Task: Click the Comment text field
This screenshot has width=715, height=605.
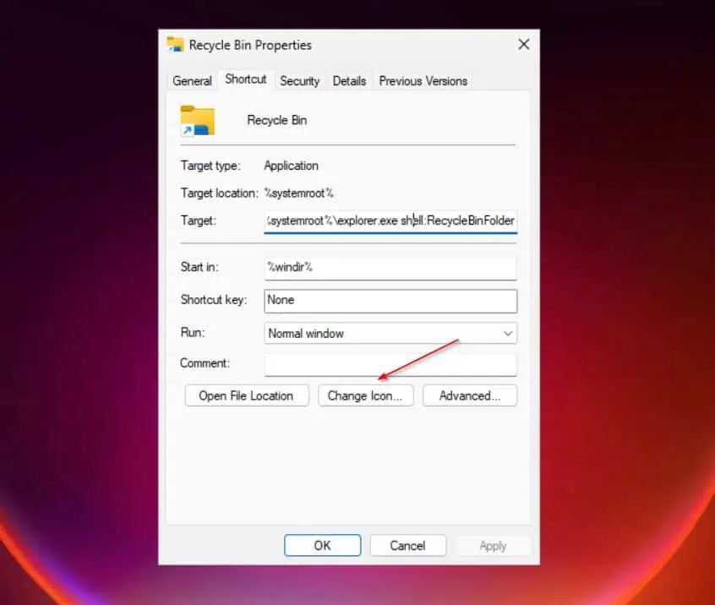Action: pyautogui.click(x=390, y=365)
